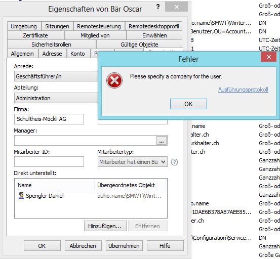Click into the Mitarbeiter-ID input field
This screenshot has height=259, width=280.
point(49,161)
